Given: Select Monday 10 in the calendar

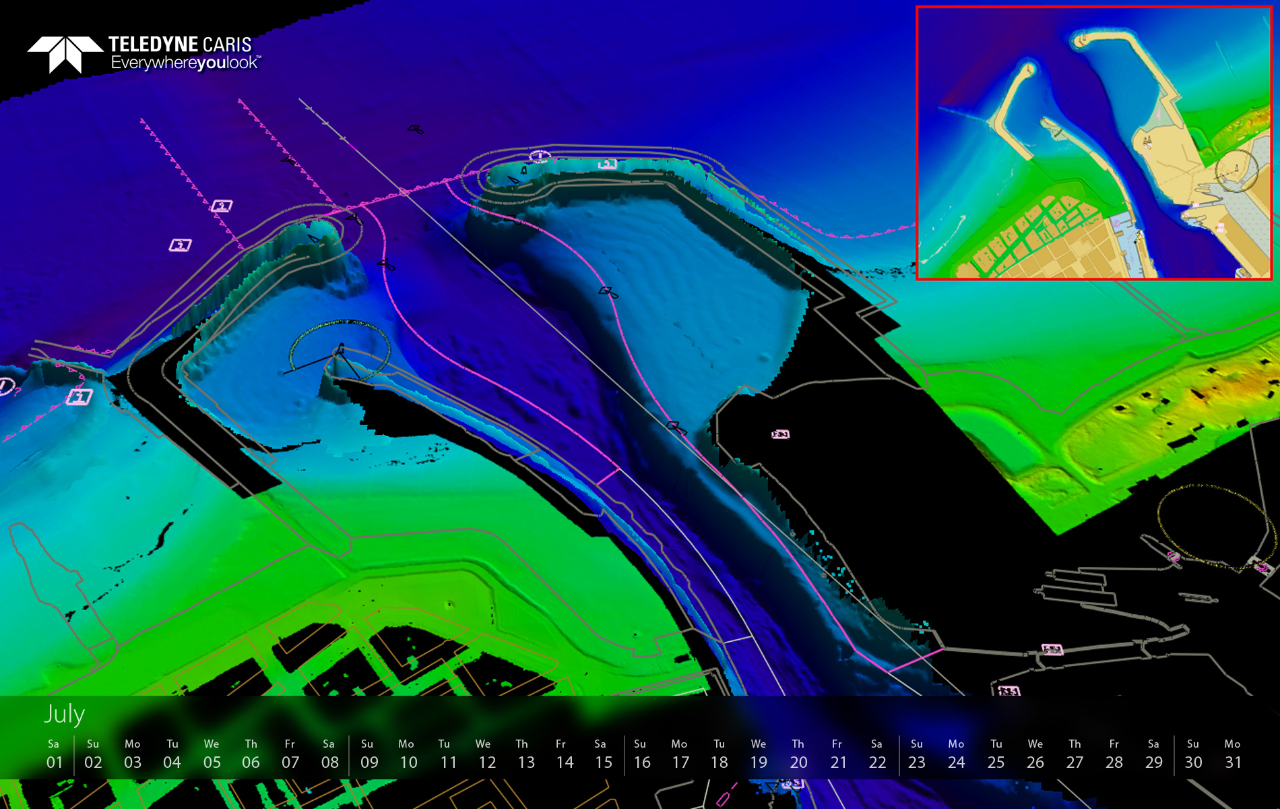Looking at the screenshot, I should click(x=408, y=754).
